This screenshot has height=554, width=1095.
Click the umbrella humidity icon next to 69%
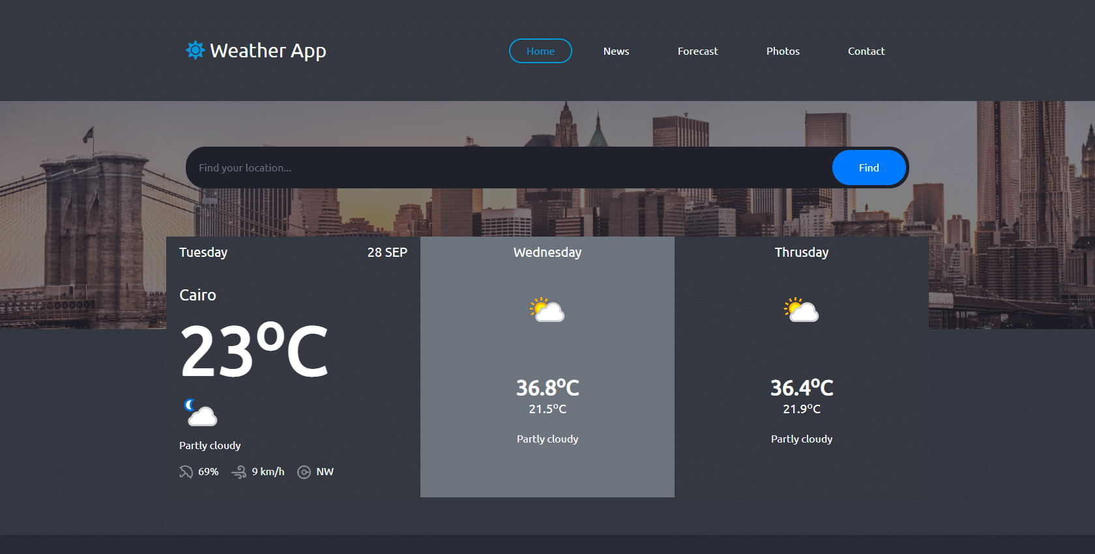click(186, 472)
